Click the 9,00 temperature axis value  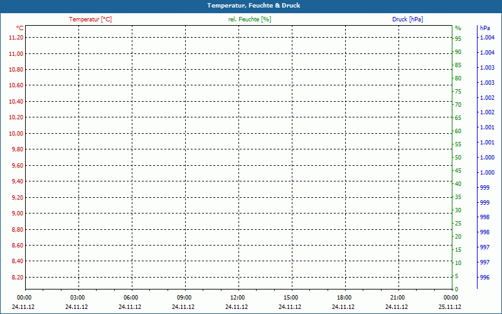tap(18, 214)
